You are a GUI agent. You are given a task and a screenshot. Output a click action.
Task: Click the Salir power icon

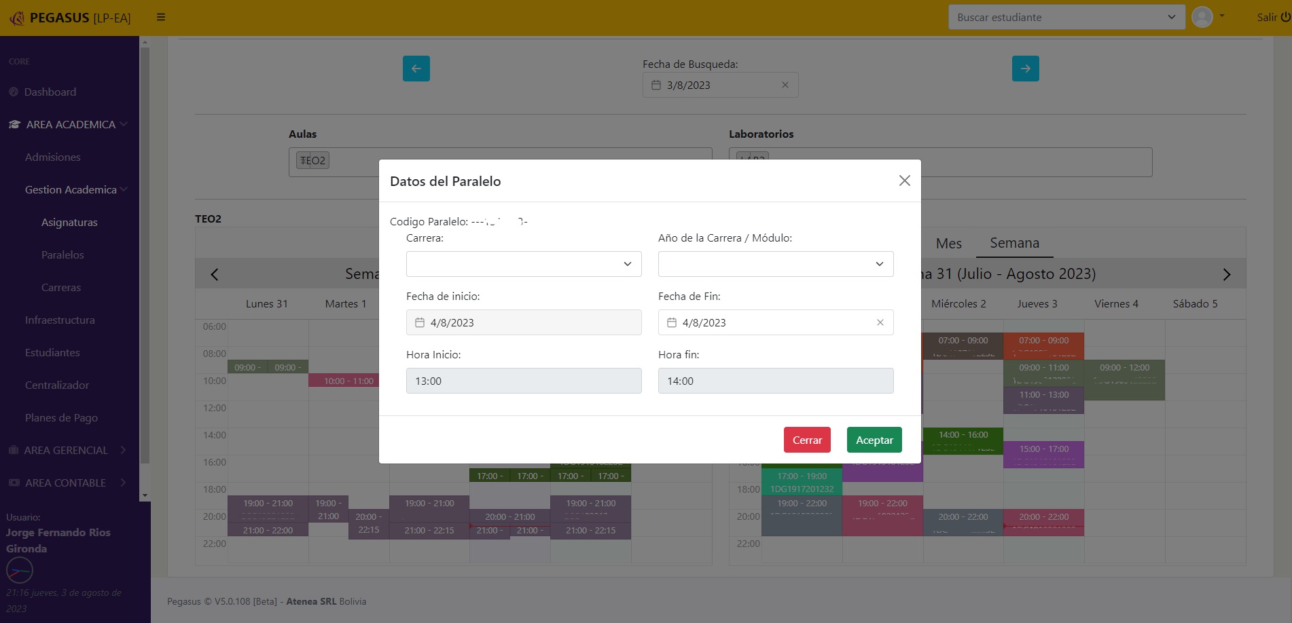point(1285,17)
